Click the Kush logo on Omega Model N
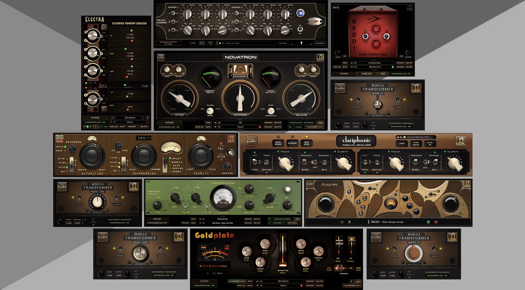This screenshot has width=525, height=290. 376,236
